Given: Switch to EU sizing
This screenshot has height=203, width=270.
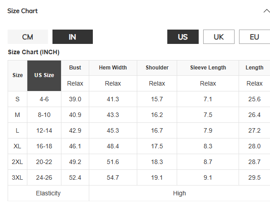Looking at the screenshot, I should (254, 37).
